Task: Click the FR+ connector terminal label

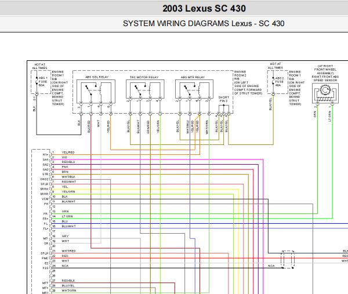Action: (45, 219)
